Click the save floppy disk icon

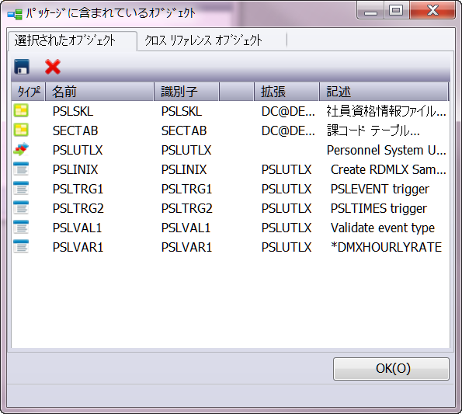point(22,67)
